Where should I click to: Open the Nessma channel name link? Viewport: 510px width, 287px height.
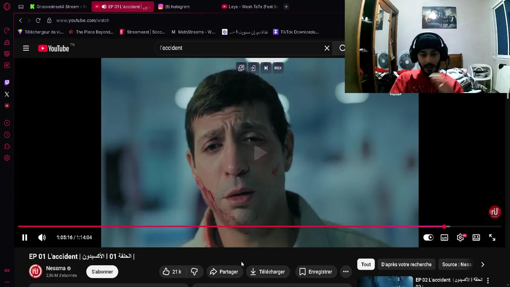coord(56,268)
